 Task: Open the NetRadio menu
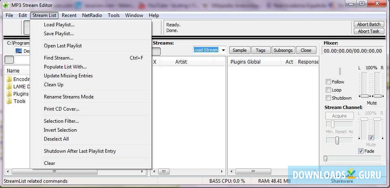click(x=92, y=15)
